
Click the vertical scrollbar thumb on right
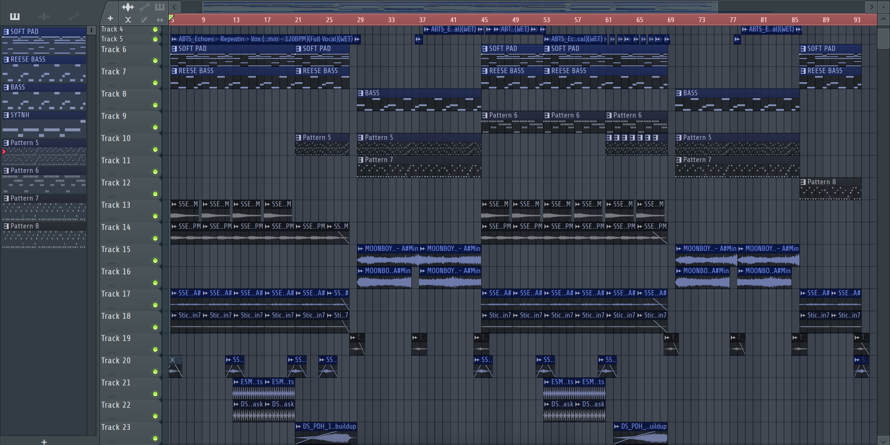pos(884,39)
